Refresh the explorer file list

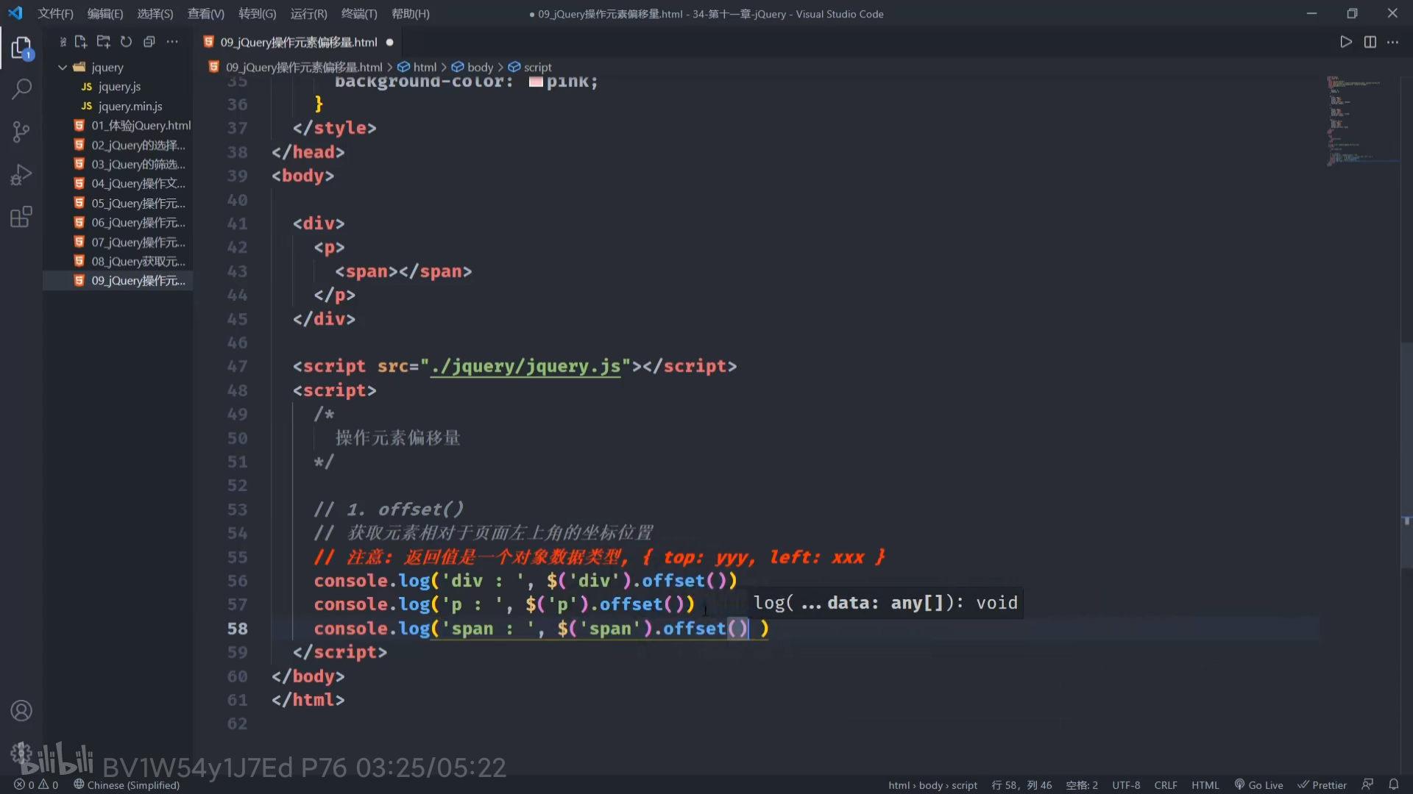click(127, 42)
